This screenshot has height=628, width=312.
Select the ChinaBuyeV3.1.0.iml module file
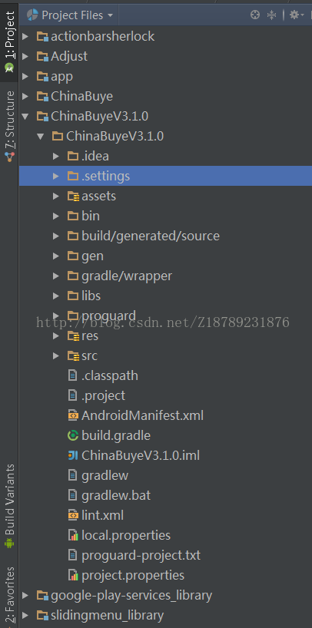[x=134, y=455]
